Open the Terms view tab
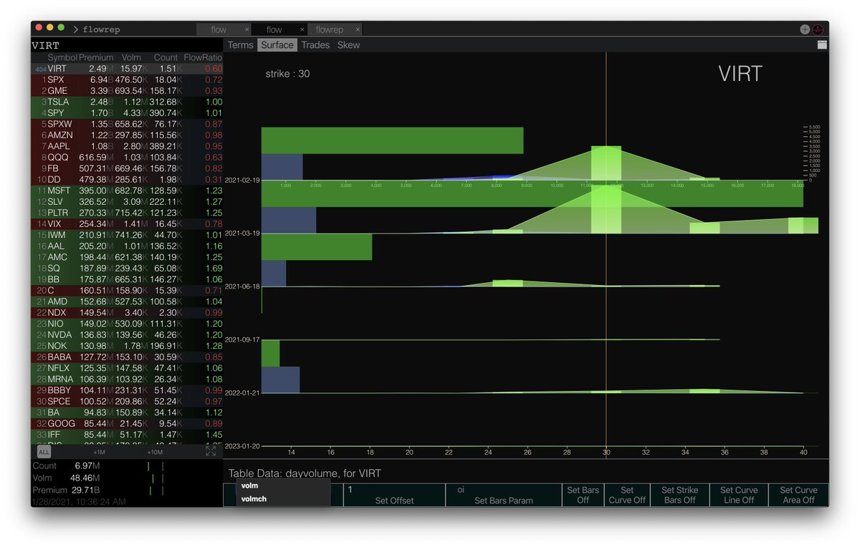This screenshot has height=548, width=860. [241, 44]
